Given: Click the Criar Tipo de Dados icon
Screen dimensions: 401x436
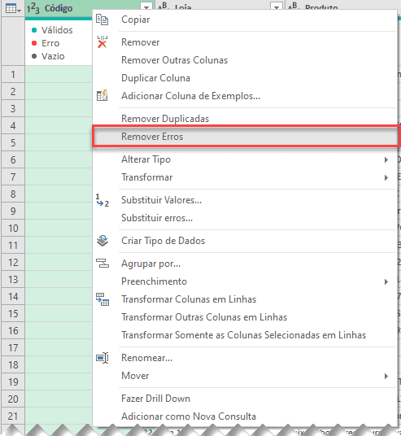Looking at the screenshot, I should [x=102, y=241].
